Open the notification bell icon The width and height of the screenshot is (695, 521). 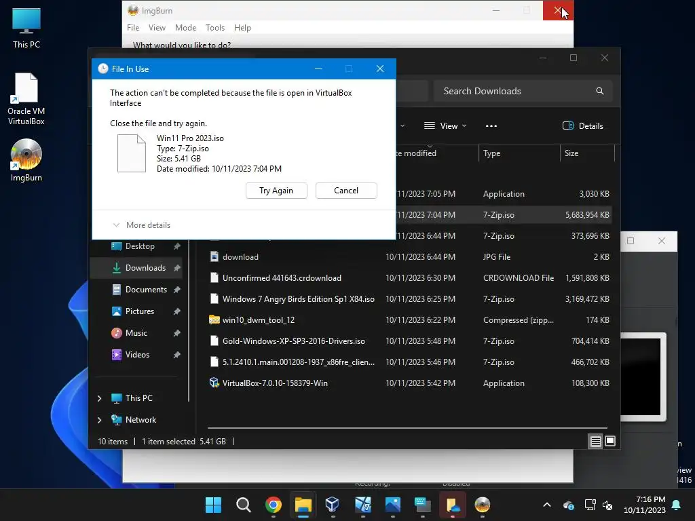(677, 505)
